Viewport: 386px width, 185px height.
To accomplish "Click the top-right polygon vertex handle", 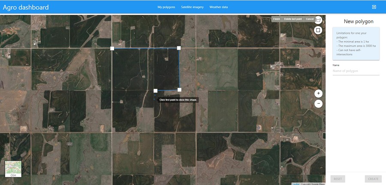I will click(x=179, y=48).
